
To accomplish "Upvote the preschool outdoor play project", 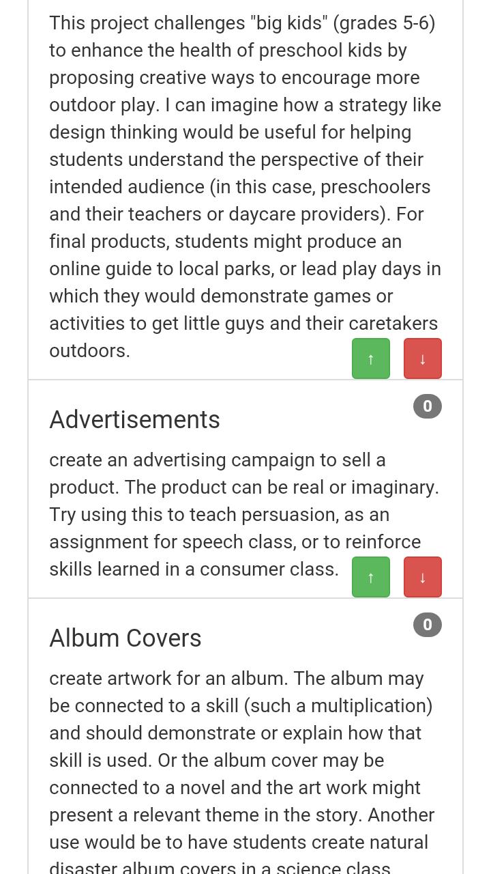I will 370,358.
